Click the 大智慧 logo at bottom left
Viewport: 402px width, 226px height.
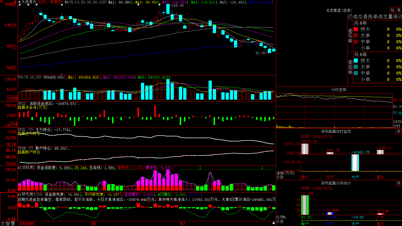(8, 223)
